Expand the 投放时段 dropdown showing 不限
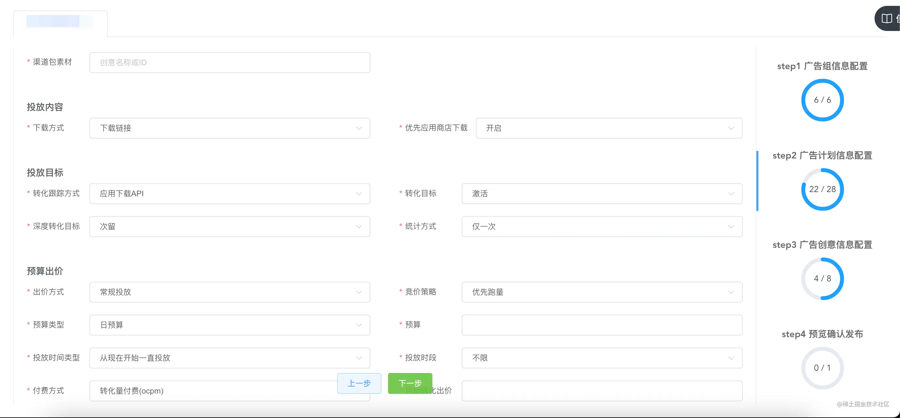This screenshot has height=418, width=900. [602, 358]
